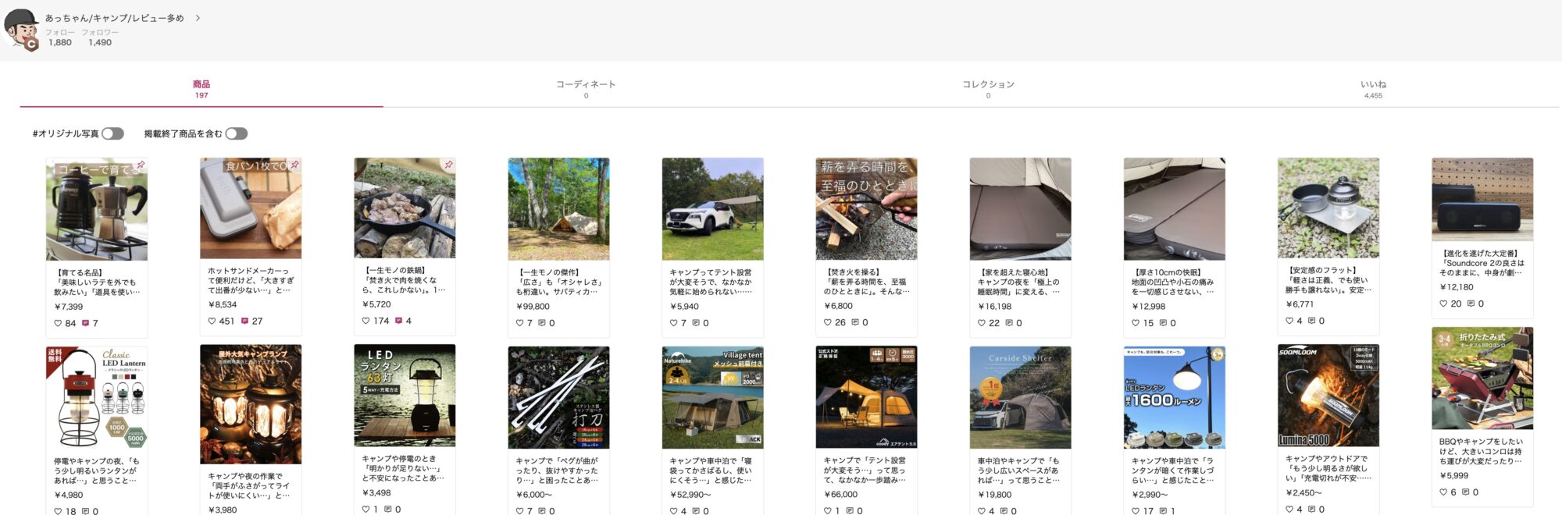Click comment icon under the ¥12,180 Soundcore speaker
1562x515 pixels.
(1471, 304)
